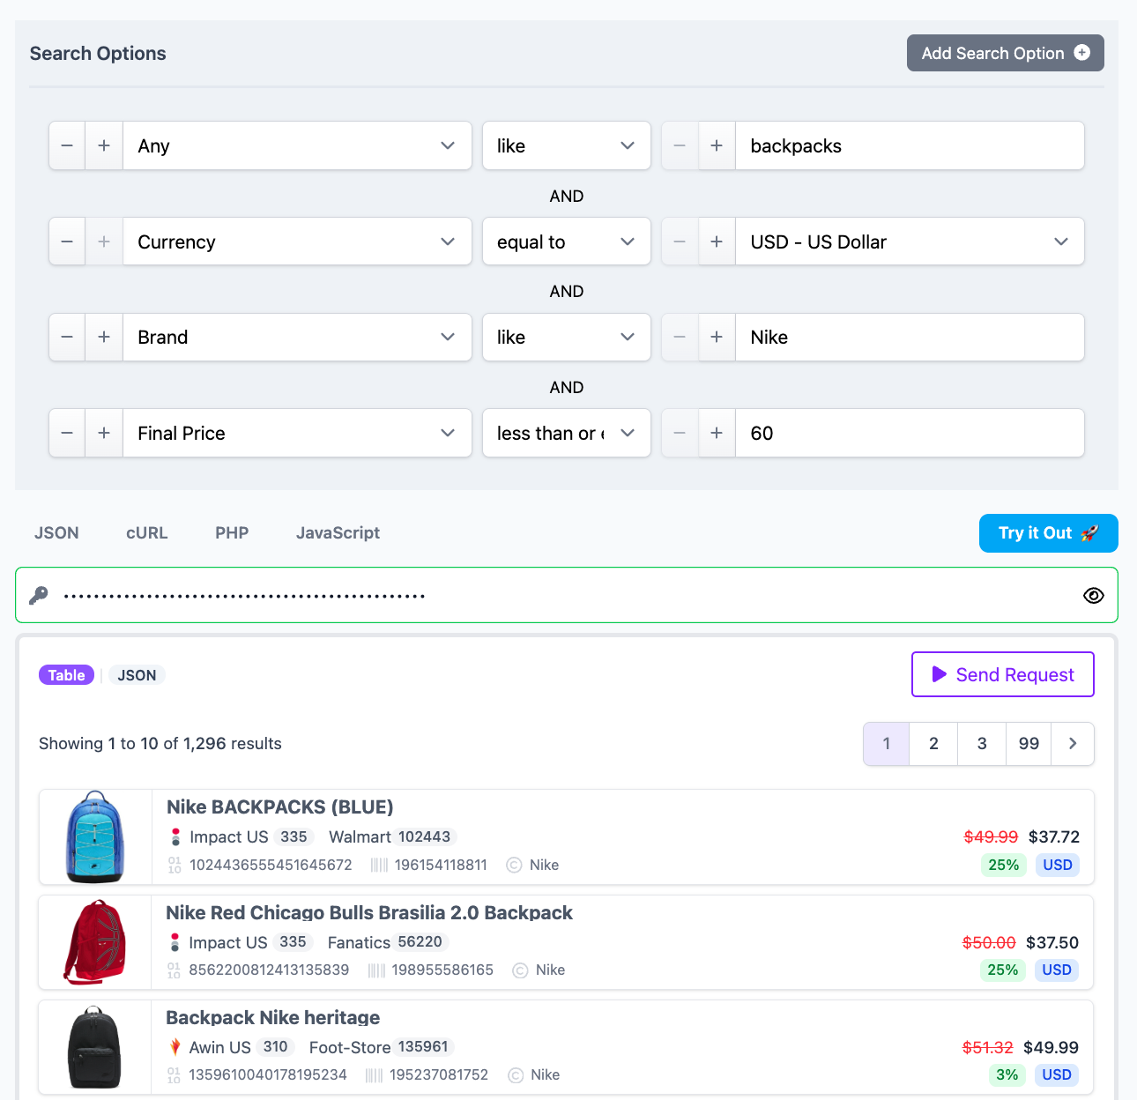
Task: Jump to results page 99
Action: (x=1029, y=744)
